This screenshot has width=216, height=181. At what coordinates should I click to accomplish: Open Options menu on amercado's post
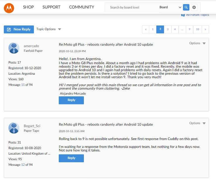pos(197,43)
